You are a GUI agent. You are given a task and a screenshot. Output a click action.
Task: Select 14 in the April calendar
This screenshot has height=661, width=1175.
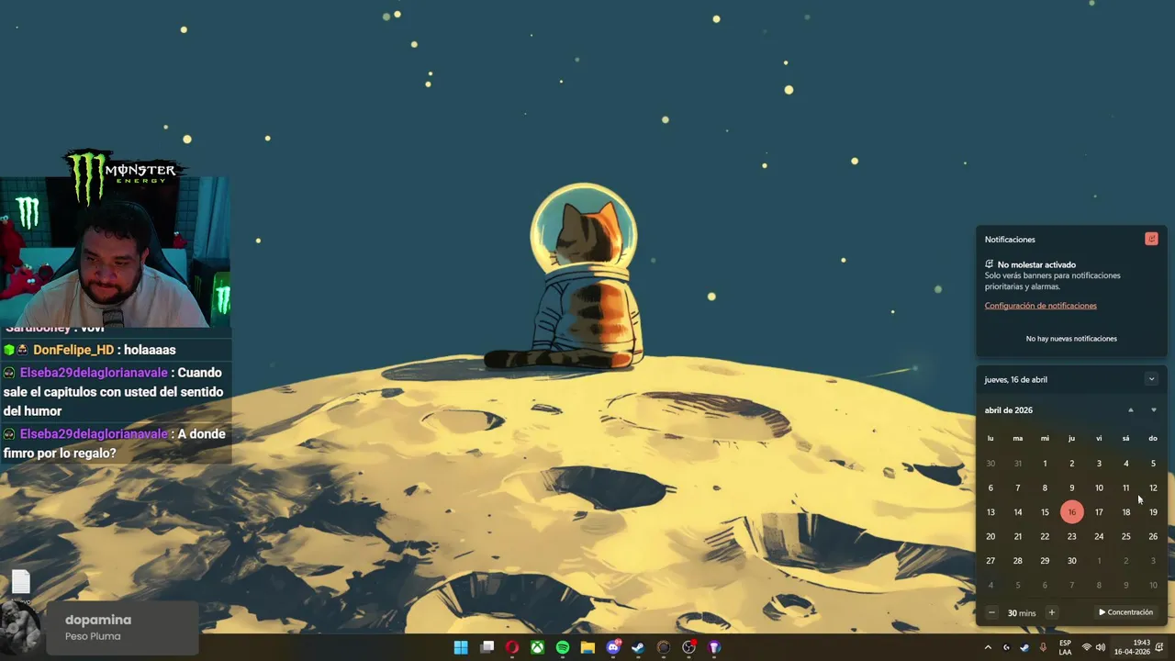1017,512
